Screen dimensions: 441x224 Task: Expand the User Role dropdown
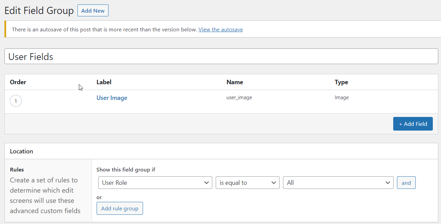155,183
